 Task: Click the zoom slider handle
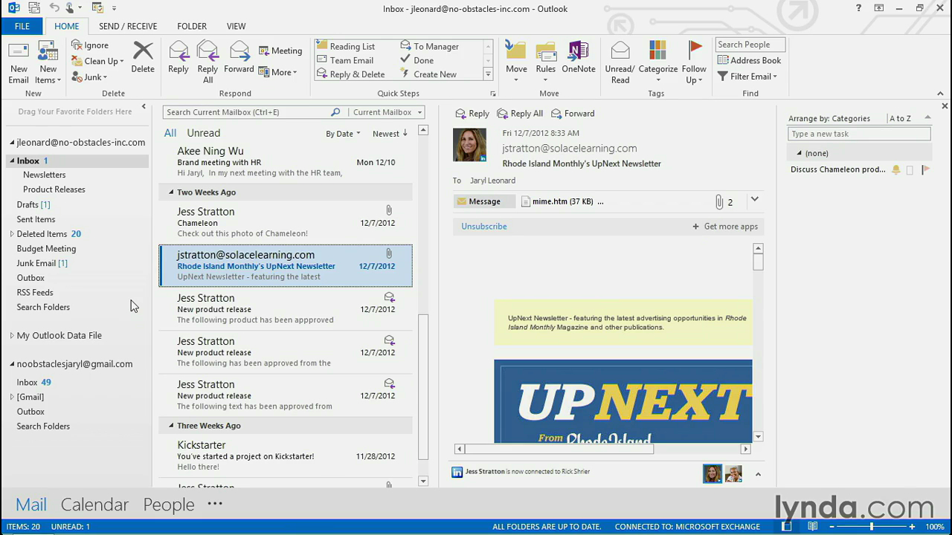tap(872, 527)
